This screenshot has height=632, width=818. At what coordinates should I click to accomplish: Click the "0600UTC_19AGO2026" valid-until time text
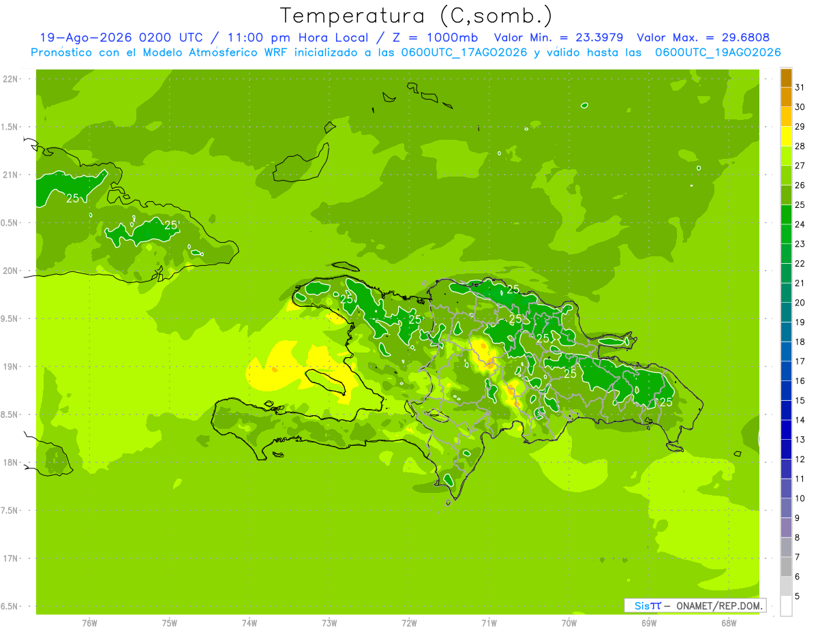coord(718,52)
